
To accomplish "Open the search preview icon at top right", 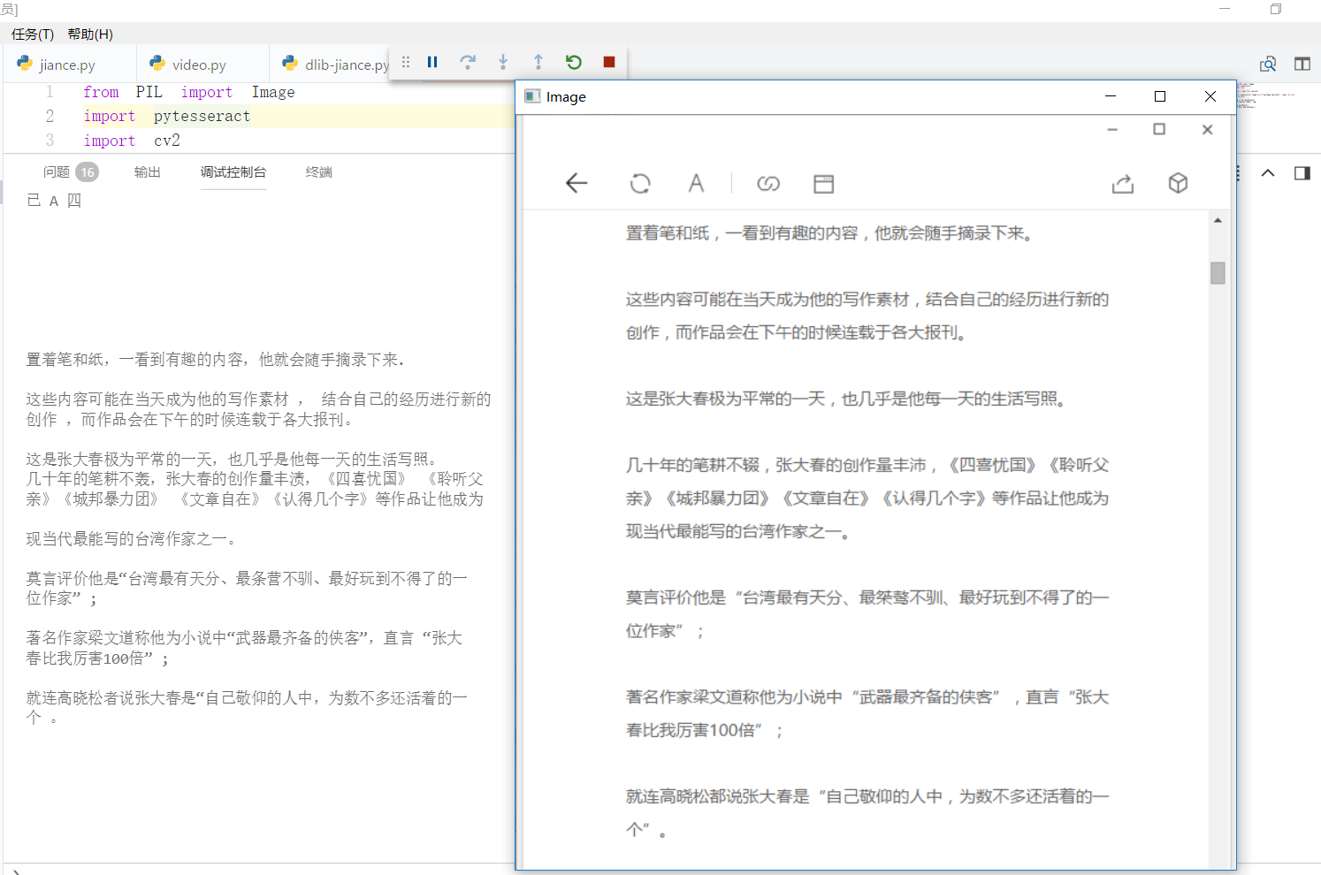I will 1269,64.
